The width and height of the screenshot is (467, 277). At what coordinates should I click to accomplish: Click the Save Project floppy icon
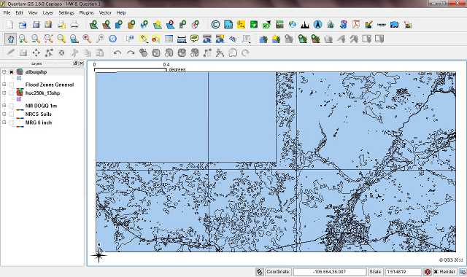pos(36,25)
